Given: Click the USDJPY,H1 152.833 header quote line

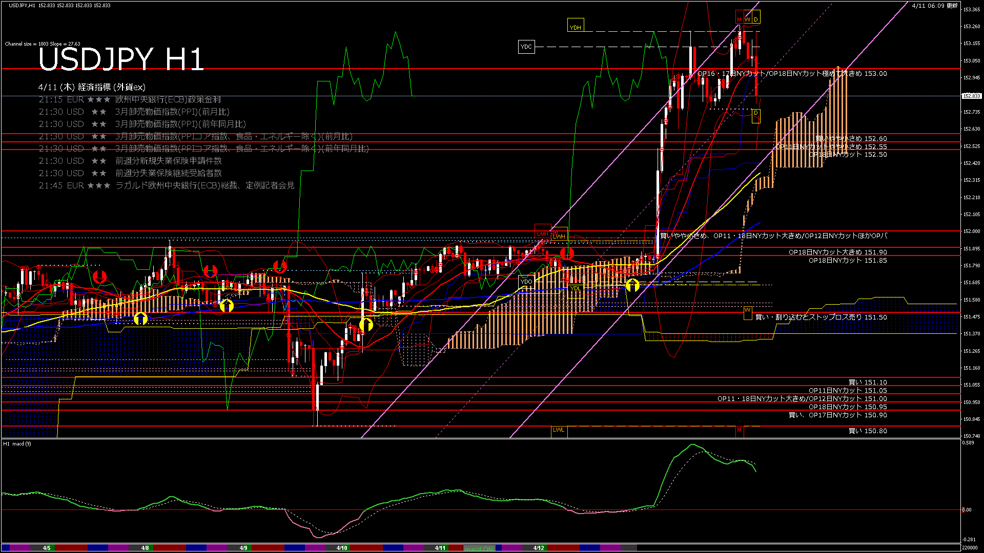Looking at the screenshot, I should (x=59, y=5).
